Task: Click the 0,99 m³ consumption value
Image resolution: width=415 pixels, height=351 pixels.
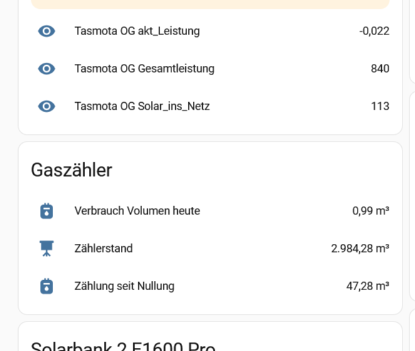Action: (x=371, y=211)
